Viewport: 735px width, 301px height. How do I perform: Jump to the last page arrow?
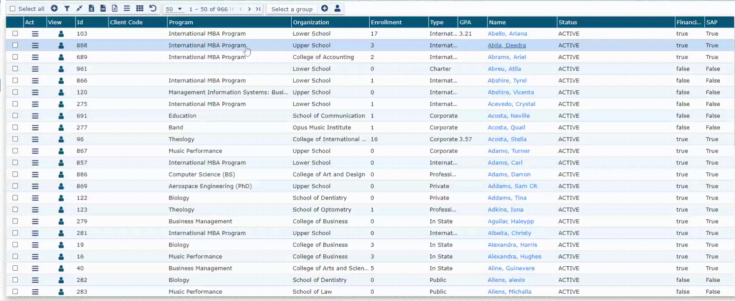click(x=258, y=9)
